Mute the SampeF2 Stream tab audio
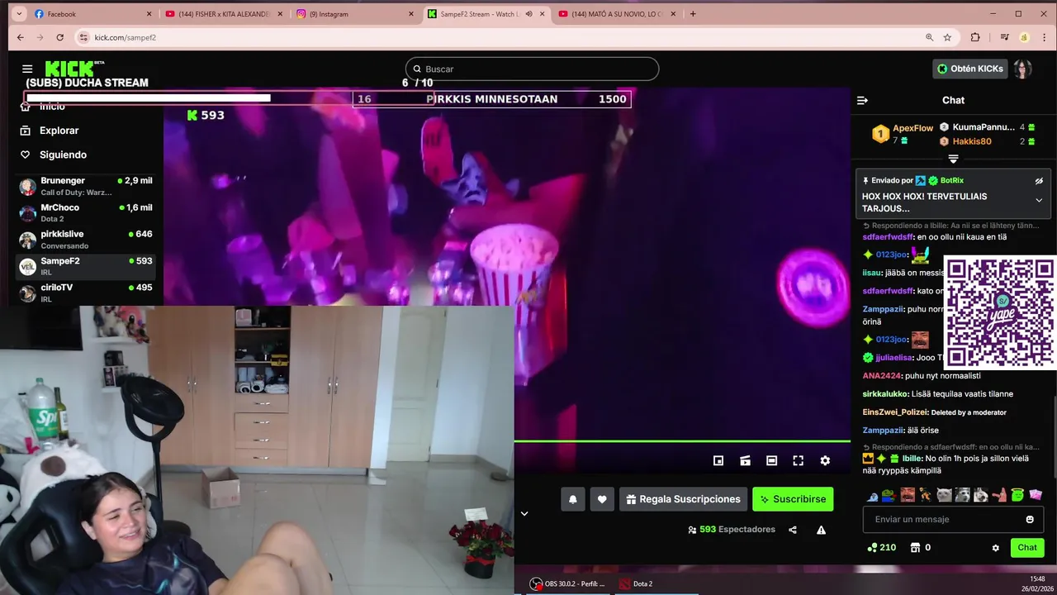The height and width of the screenshot is (595, 1057). coord(529,14)
